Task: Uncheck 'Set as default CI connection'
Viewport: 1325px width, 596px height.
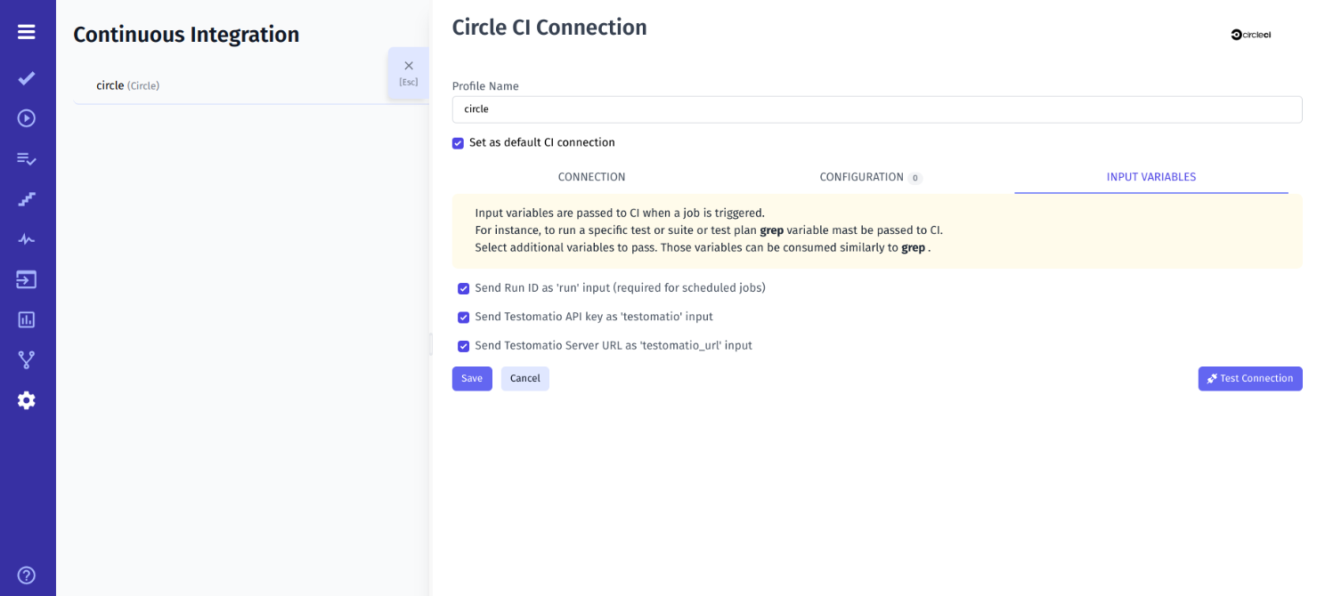Action: pos(458,142)
